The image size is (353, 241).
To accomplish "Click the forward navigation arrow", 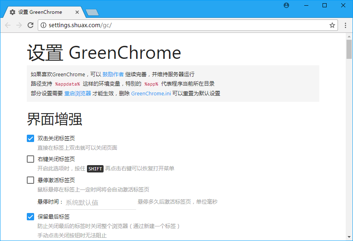I will coord(19,25).
